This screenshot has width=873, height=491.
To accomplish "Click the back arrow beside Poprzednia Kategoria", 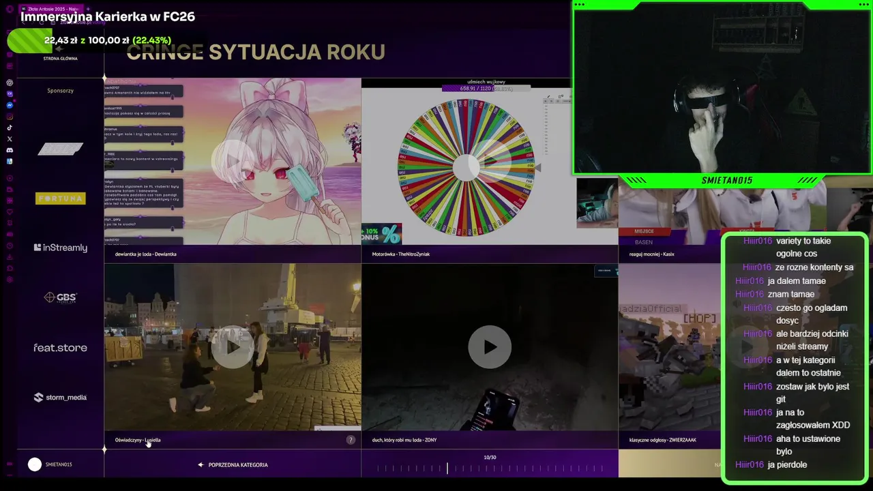I will pyautogui.click(x=201, y=465).
